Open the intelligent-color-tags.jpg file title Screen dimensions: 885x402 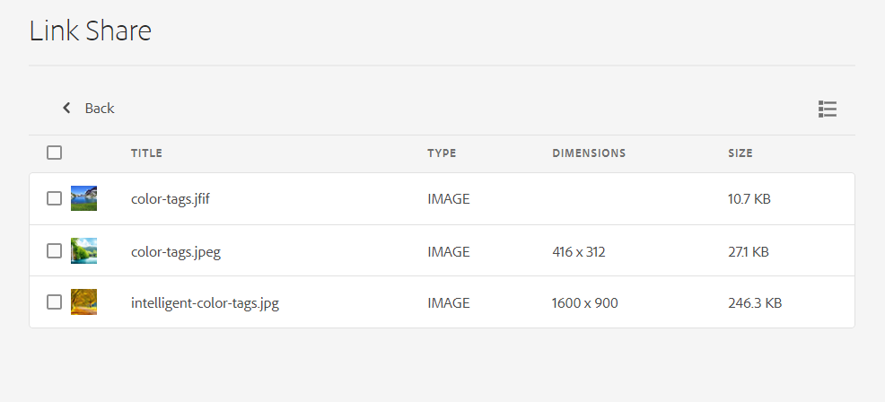coord(205,303)
